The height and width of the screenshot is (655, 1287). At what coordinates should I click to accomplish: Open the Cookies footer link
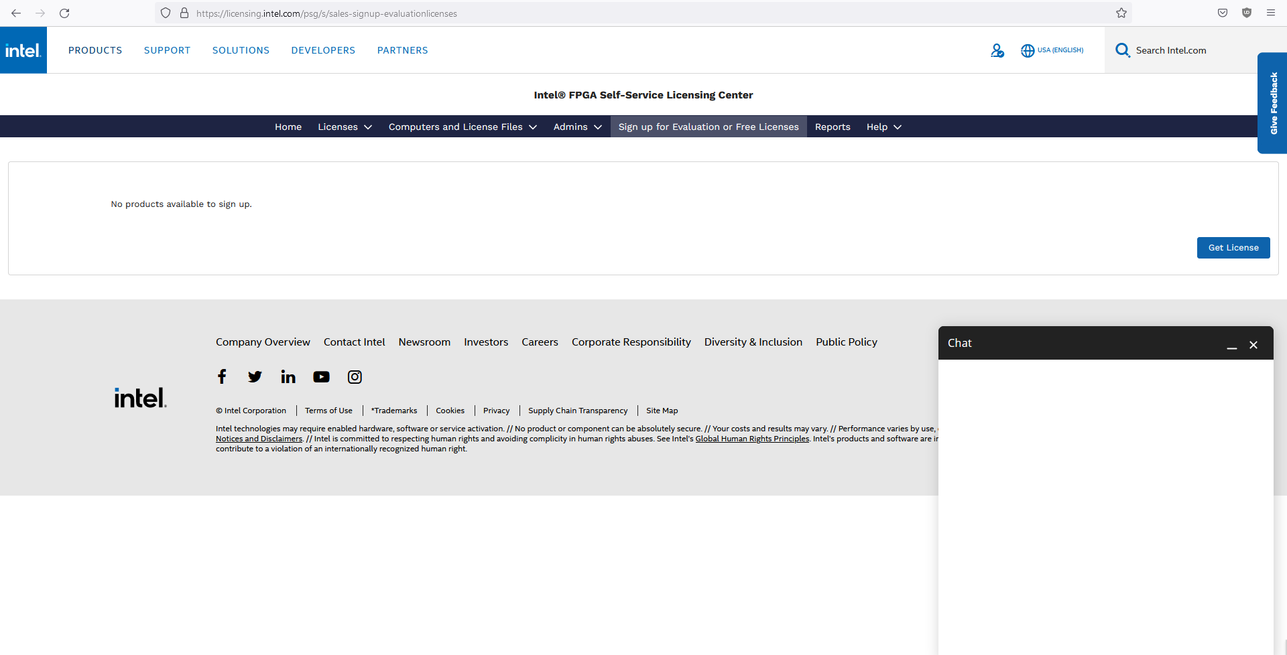(x=450, y=411)
